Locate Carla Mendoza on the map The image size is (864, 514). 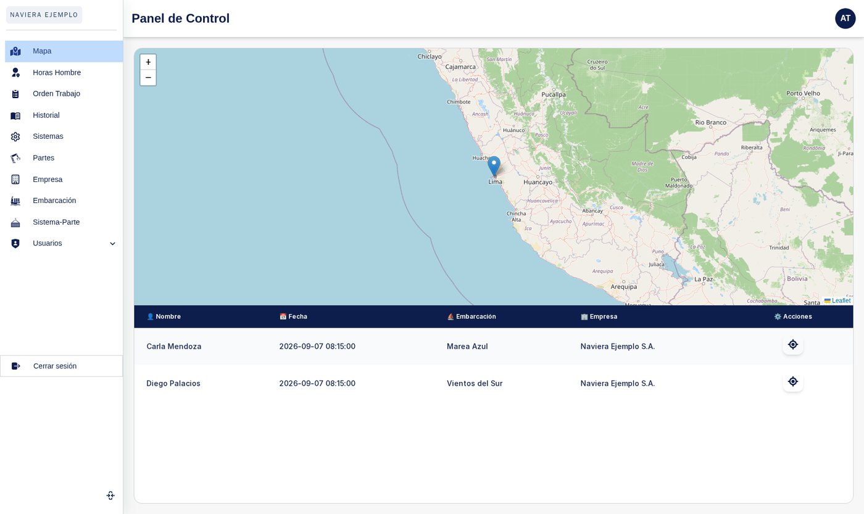click(793, 344)
